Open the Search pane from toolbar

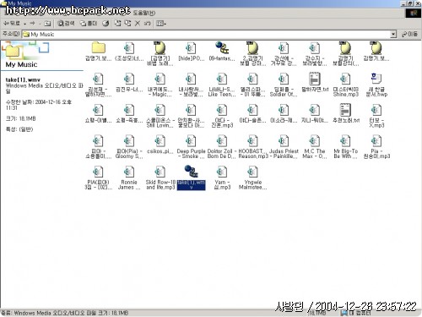point(66,24)
